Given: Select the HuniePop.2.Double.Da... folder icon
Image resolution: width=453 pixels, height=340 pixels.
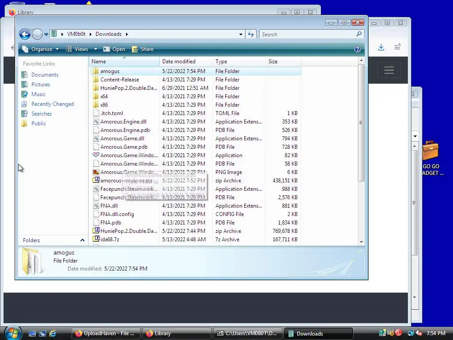Looking at the screenshot, I should (96, 88).
